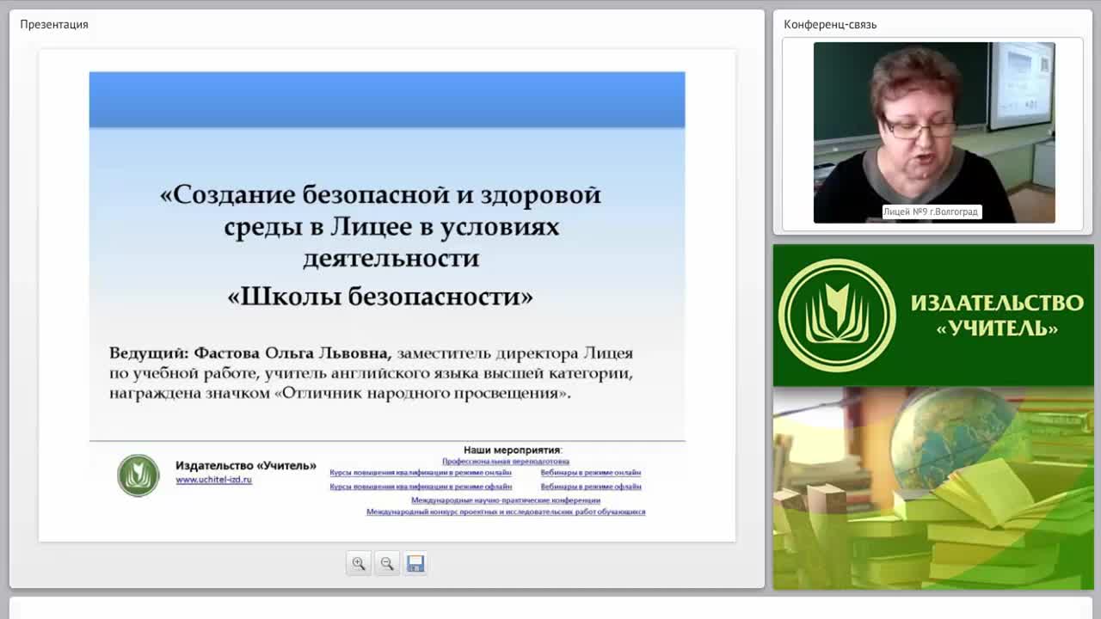
Task: Zoom out of the presentation slide
Action: click(387, 563)
